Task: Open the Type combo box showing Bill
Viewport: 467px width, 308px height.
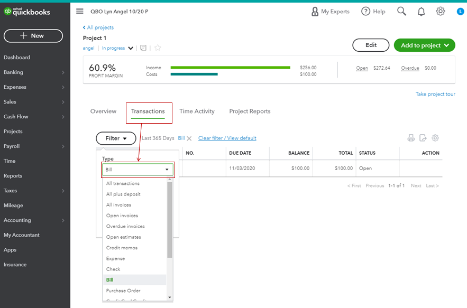Action: 138,170
